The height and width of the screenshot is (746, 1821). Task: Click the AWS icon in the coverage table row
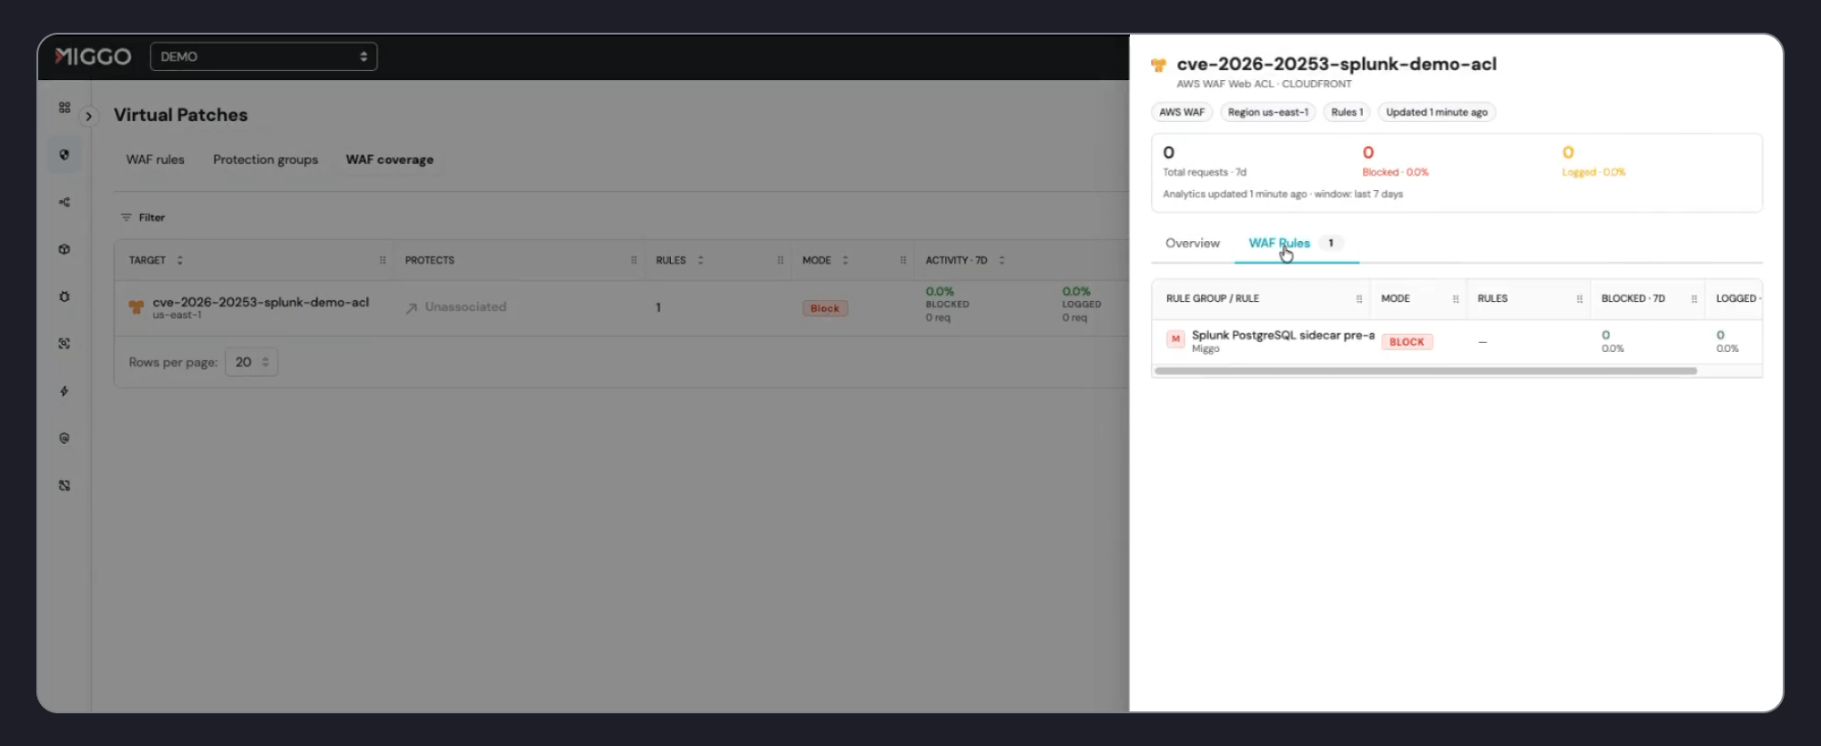pyautogui.click(x=137, y=307)
